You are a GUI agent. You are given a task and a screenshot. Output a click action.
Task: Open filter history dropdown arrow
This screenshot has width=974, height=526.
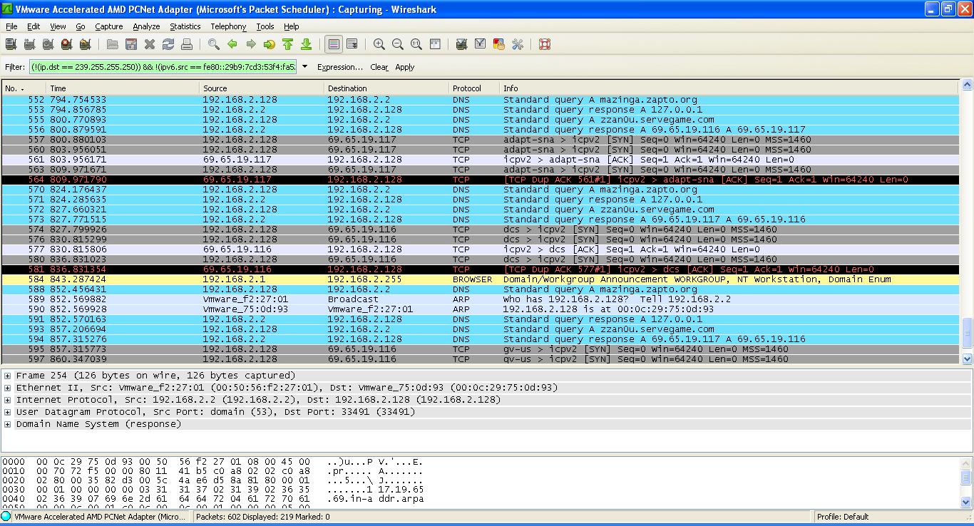click(x=305, y=66)
